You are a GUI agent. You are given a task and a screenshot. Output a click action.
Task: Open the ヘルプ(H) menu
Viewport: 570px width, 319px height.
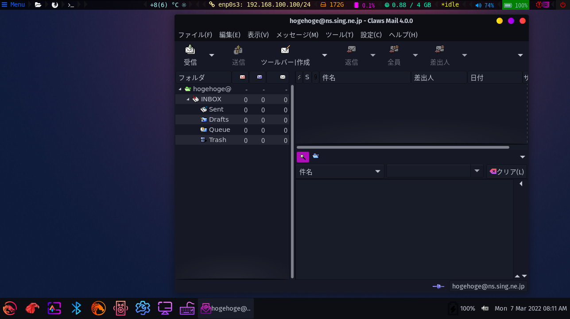coord(403,35)
